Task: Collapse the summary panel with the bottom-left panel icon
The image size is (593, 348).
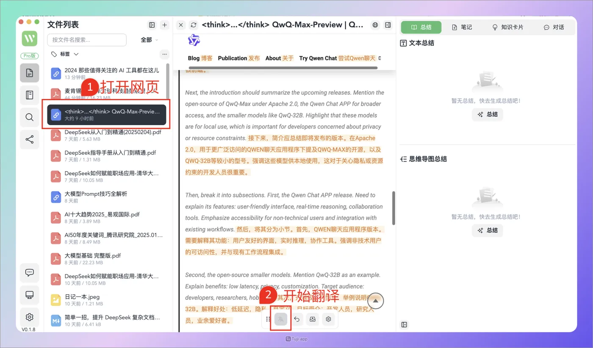Action: tap(404, 325)
